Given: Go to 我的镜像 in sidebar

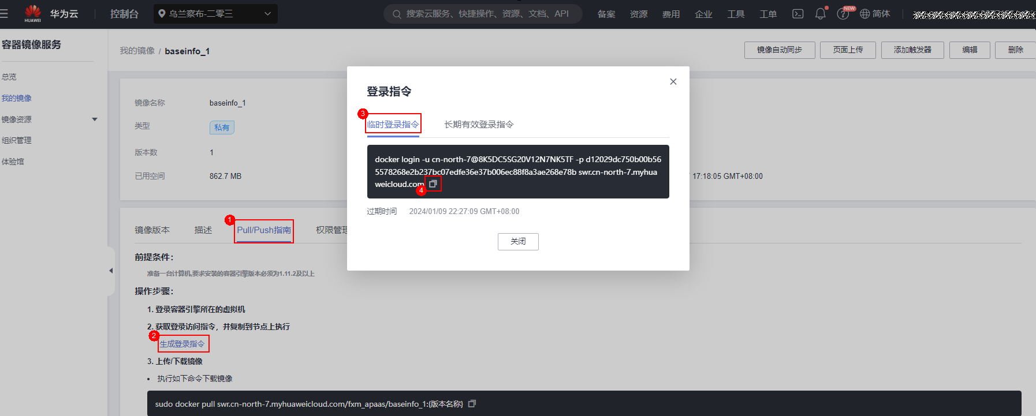Looking at the screenshot, I should click(x=17, y=98).
